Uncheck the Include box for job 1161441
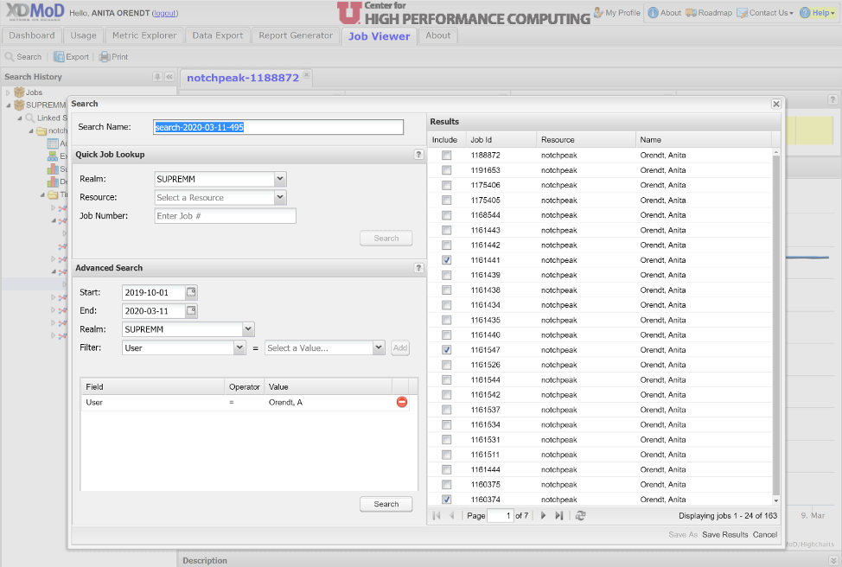 pyautogui.click(x=446, y=260)
